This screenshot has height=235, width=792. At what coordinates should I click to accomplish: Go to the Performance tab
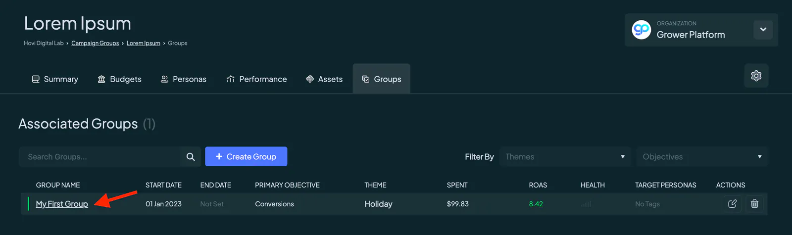tap(256, 79)
